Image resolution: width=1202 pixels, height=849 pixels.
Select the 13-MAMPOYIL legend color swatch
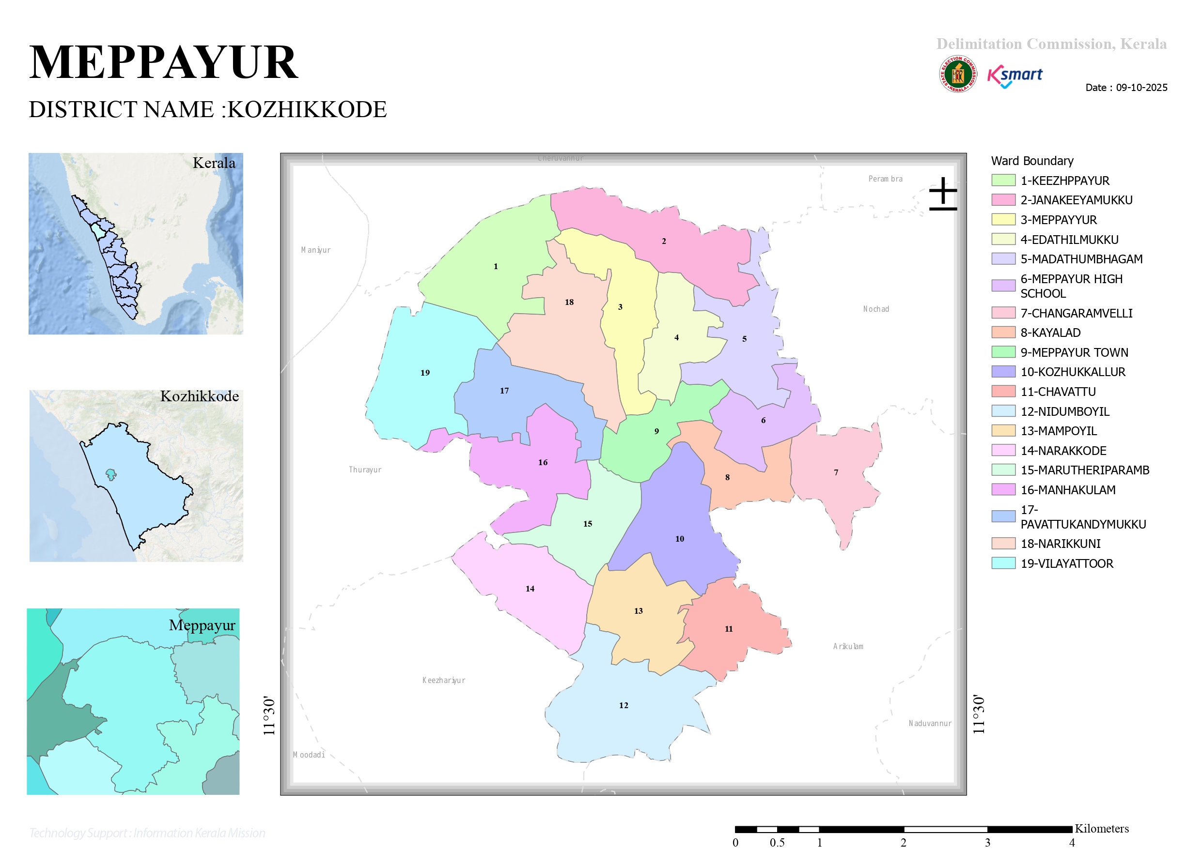(1003, 431)
